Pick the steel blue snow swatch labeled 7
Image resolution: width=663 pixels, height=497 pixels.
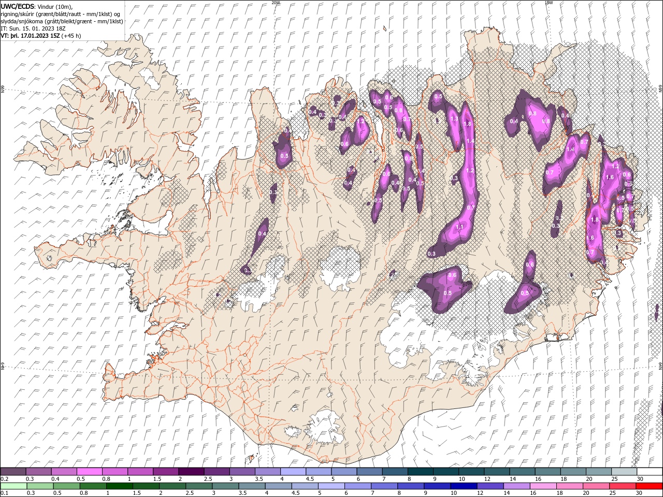point(395,472)
